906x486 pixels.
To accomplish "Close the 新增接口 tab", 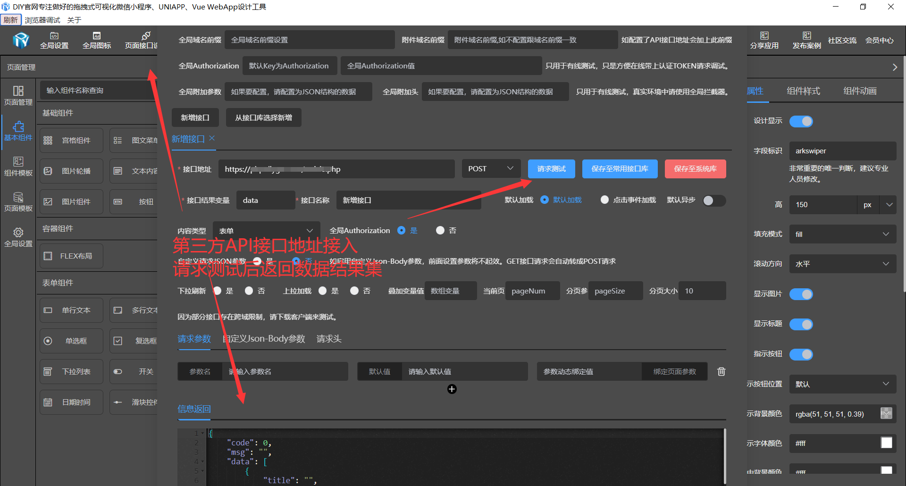I will coord(212,138).
